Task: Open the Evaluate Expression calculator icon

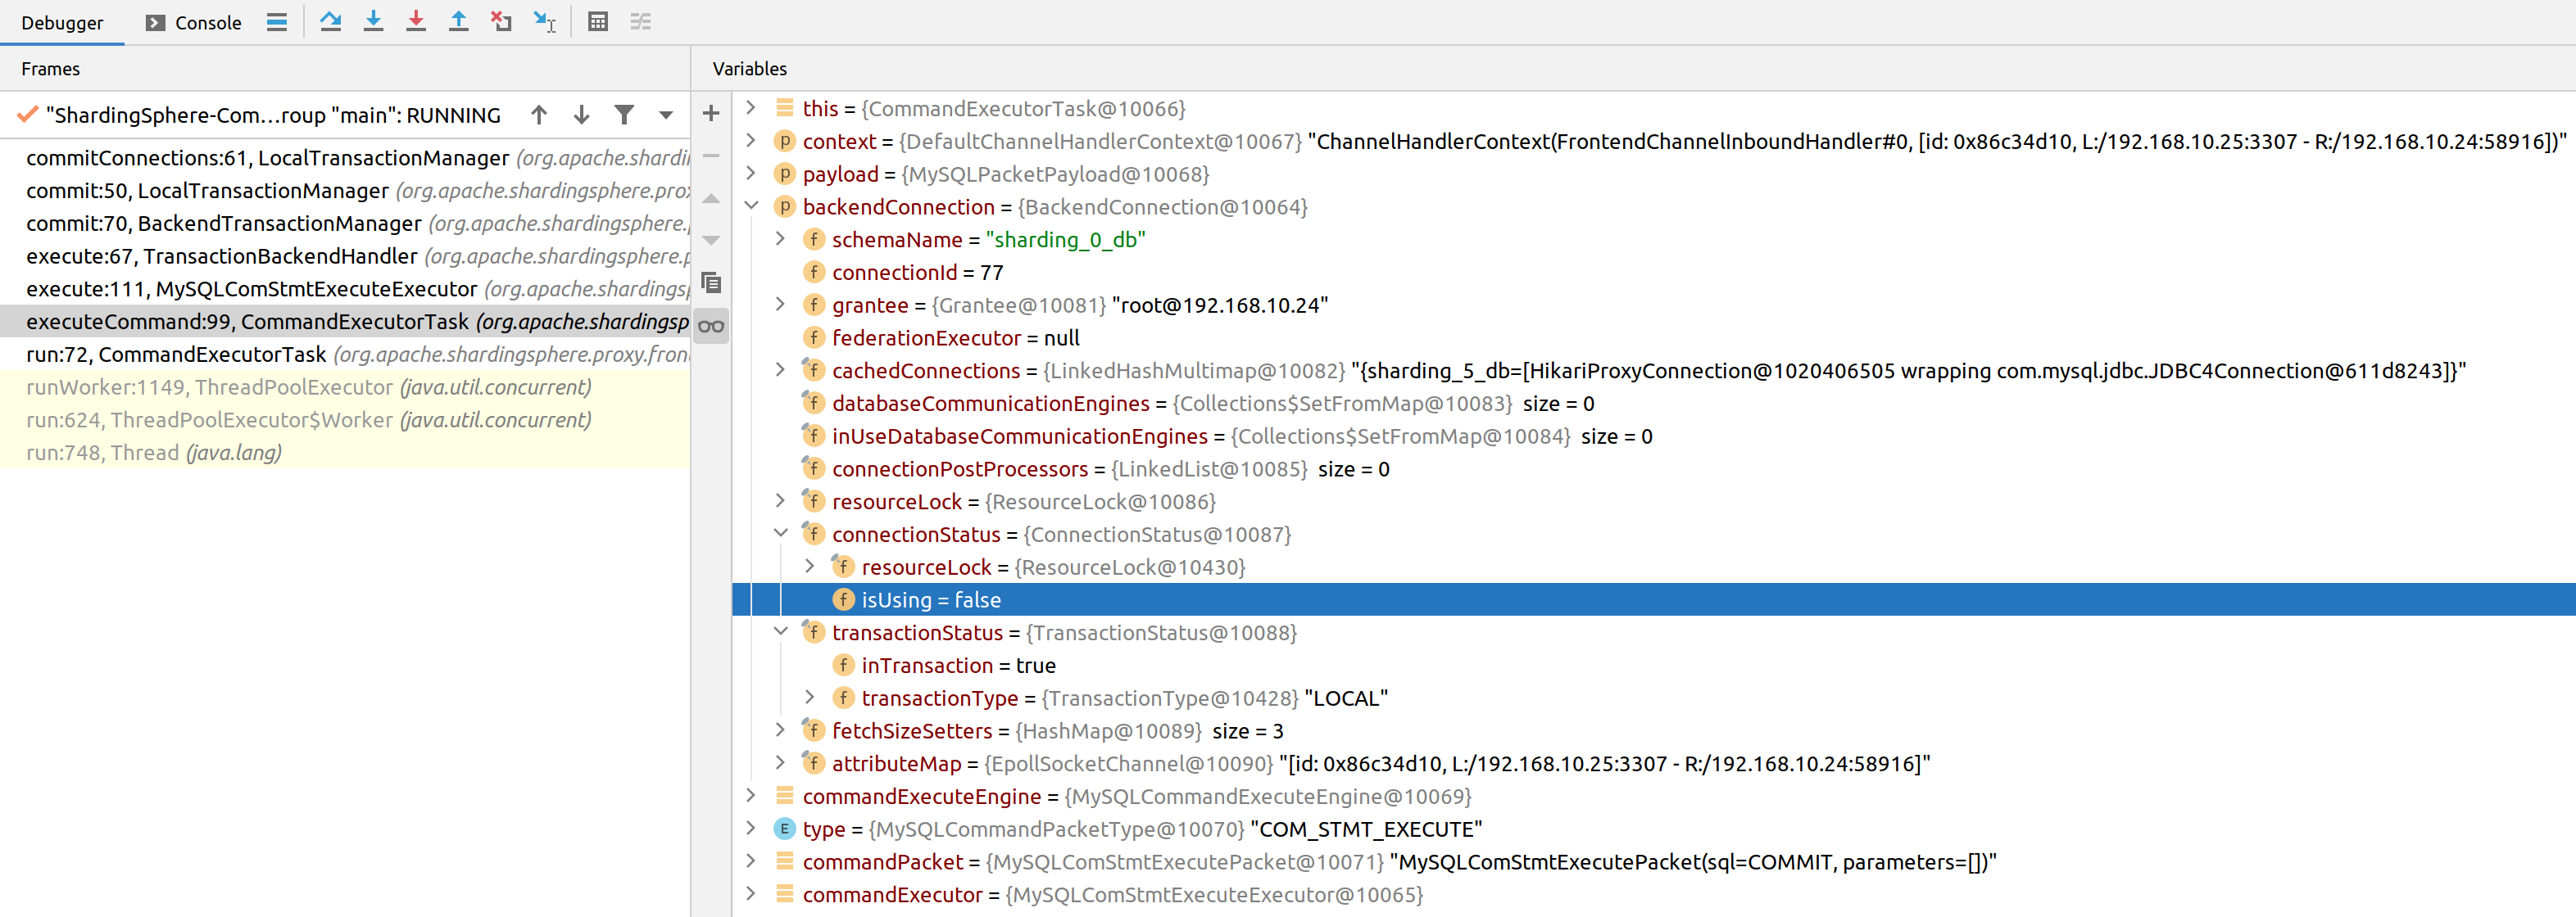Action: coord(598,21)
